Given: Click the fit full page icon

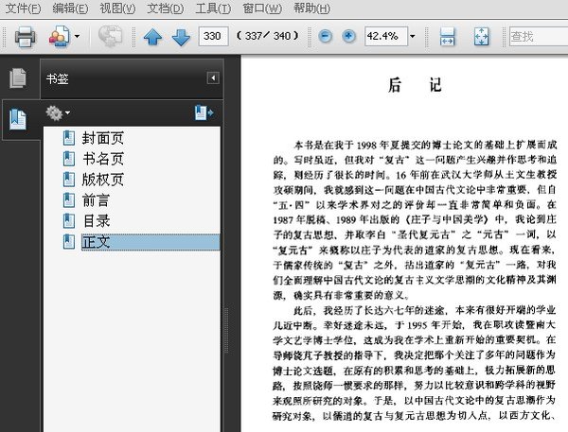Looking at the screenshot, I should (x=481, y=36).
